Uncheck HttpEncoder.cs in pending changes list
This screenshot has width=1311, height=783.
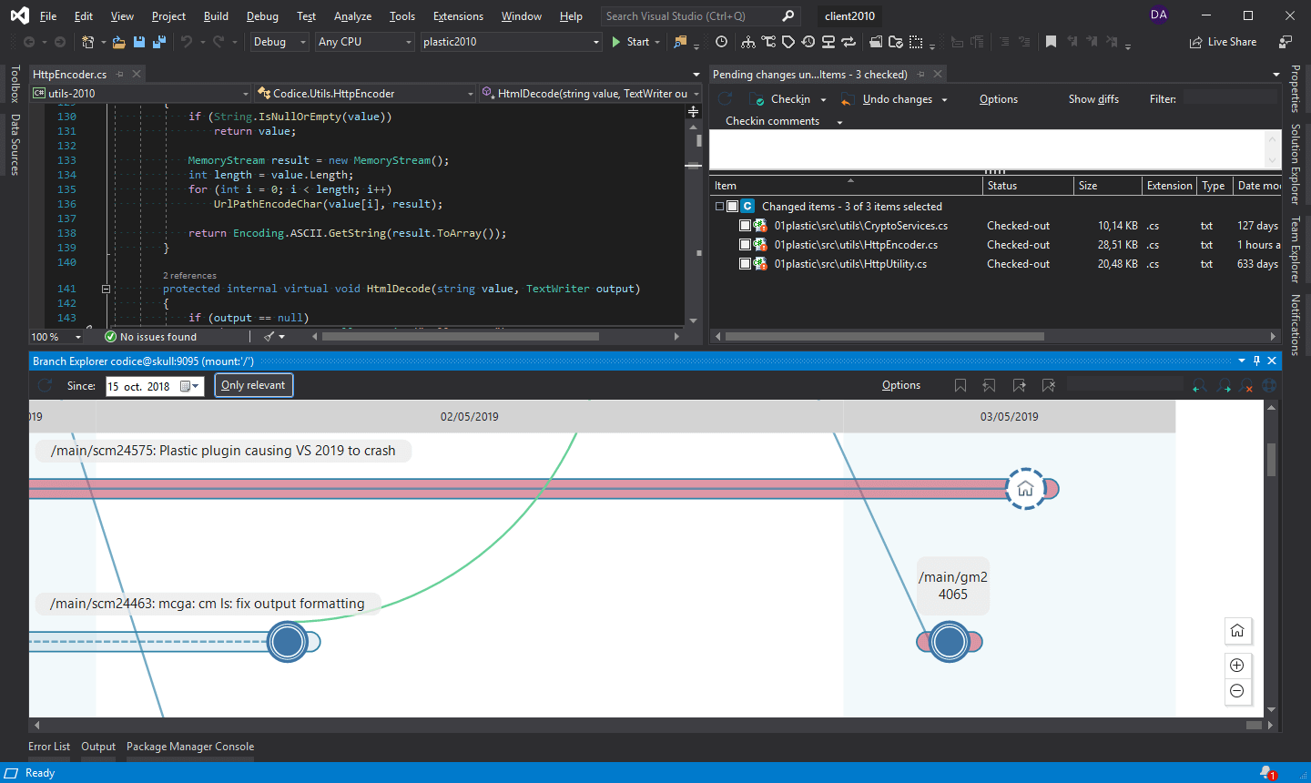click(743, 244)
